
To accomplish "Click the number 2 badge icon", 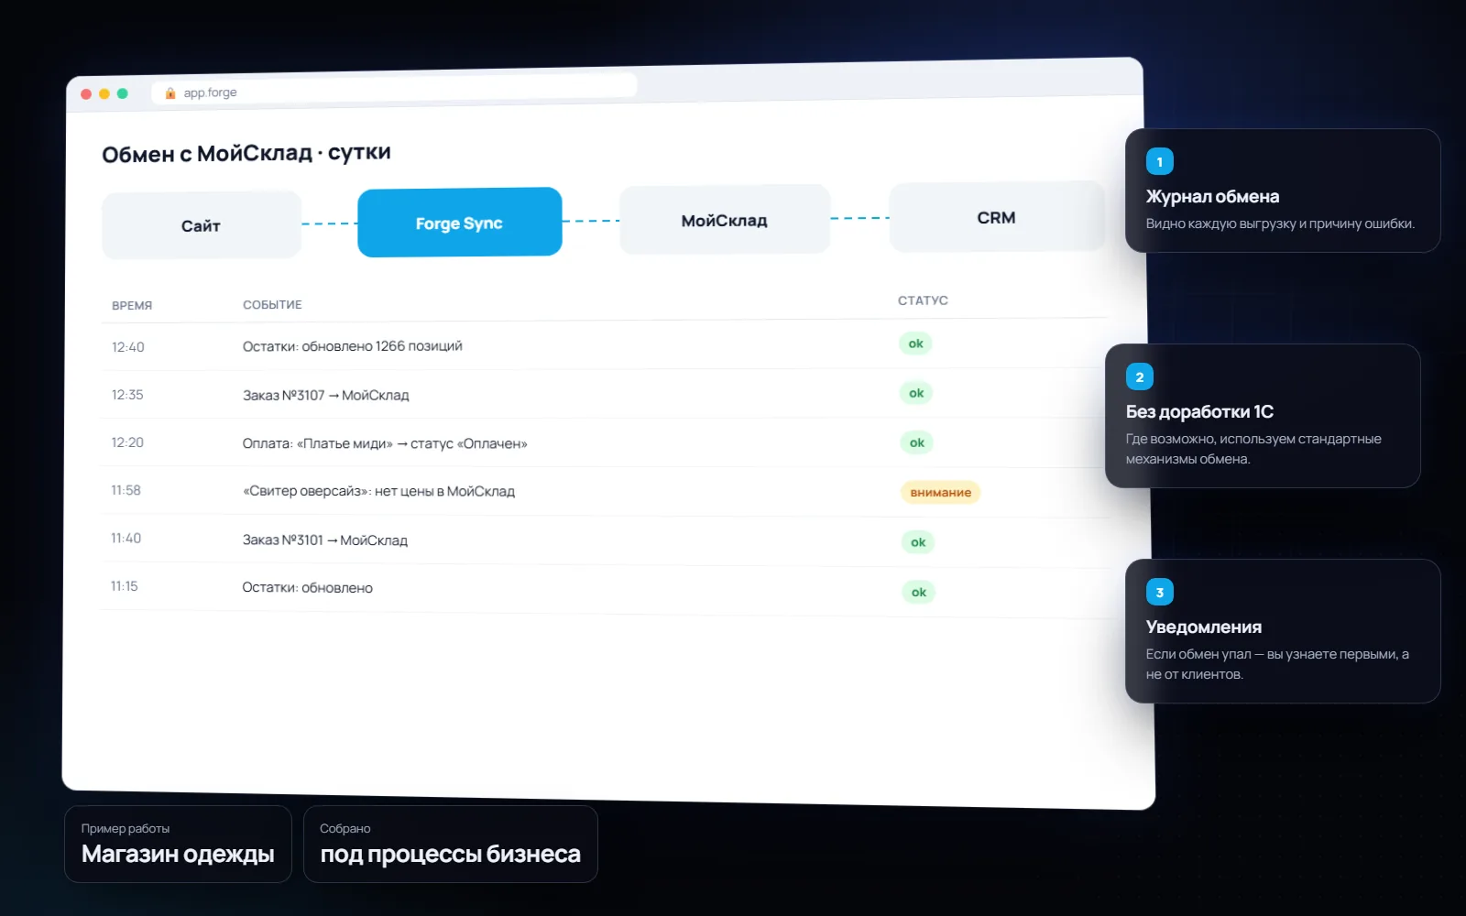I will click(x=1140, y=376).
